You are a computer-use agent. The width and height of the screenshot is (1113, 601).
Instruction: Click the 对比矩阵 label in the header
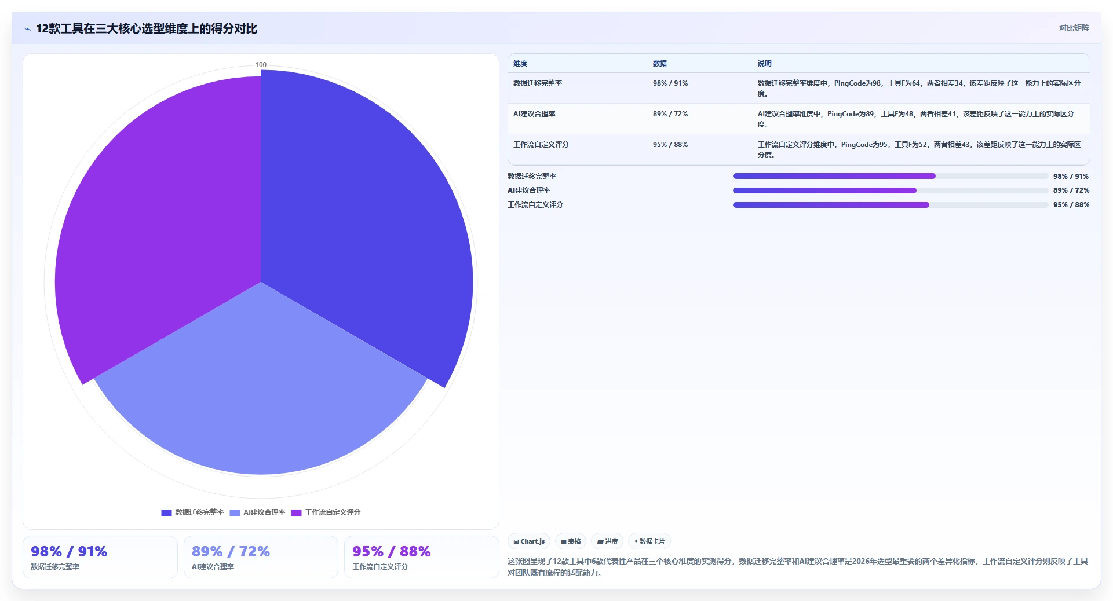click(1074, 28)
